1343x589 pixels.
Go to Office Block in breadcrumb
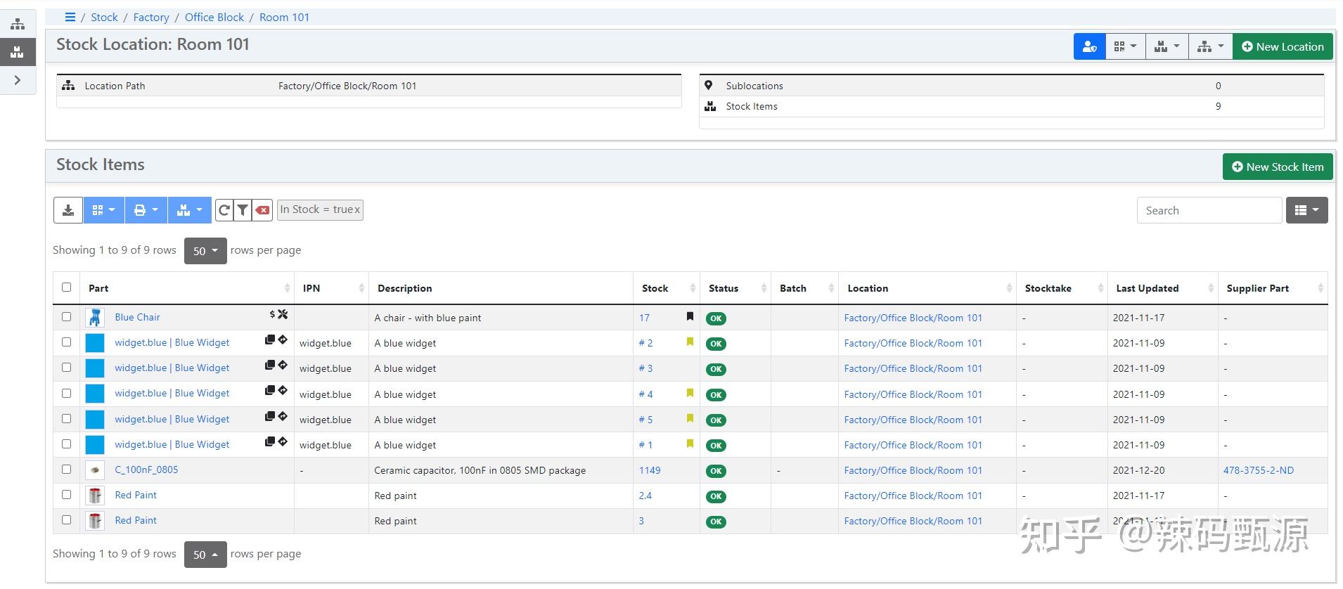pyautogui.click(x=214, y=18)
